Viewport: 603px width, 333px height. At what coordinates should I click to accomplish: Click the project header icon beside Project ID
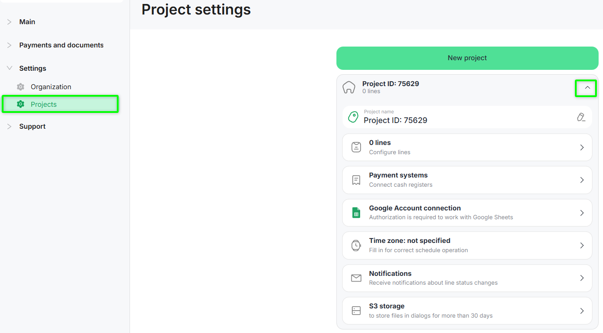pos(349,87)
